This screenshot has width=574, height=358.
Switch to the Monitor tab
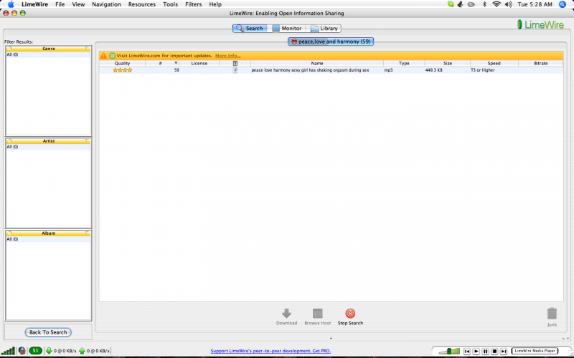287,28
